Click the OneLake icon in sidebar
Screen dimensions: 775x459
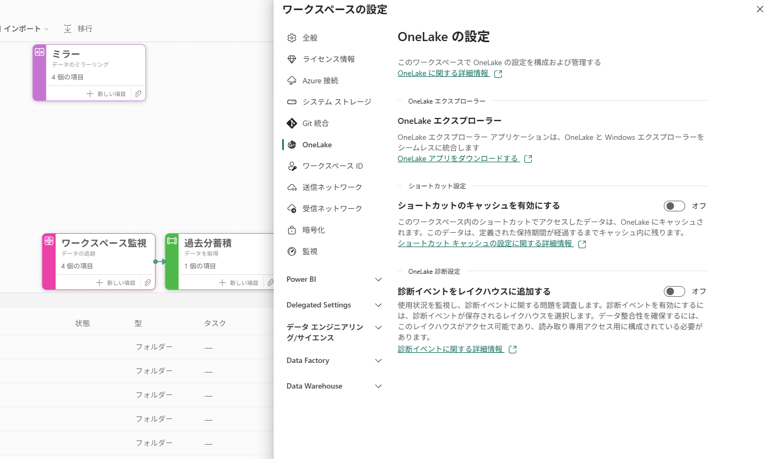tap(292, 145)
